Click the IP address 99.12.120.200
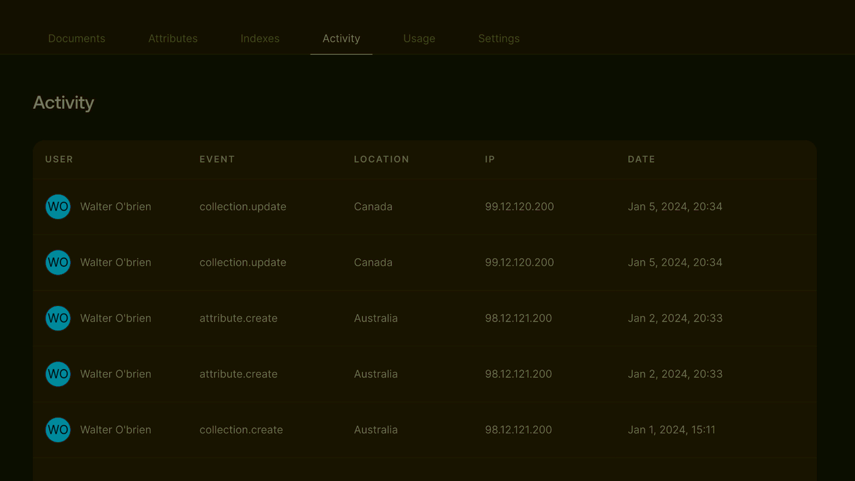Image resolution: width=855 pixels, height=481 pixels. (x=519, y=206)
